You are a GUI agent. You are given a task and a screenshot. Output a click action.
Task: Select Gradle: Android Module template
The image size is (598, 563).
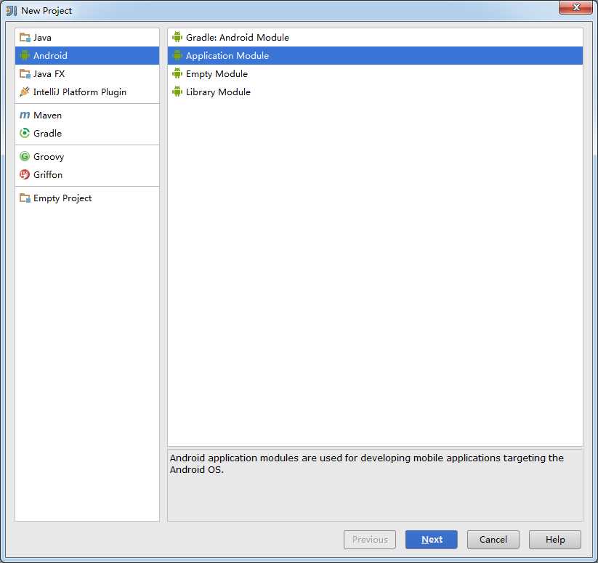(375, 37)
